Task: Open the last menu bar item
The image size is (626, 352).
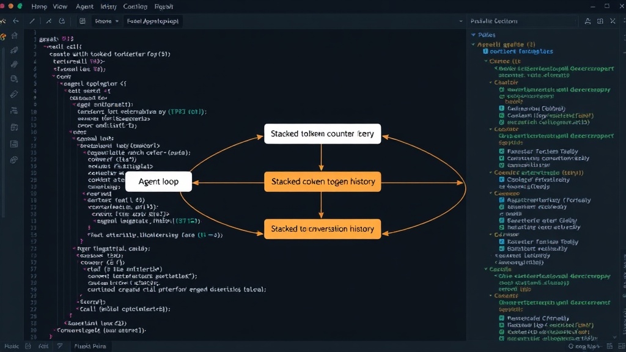Action: coord(163,7)
